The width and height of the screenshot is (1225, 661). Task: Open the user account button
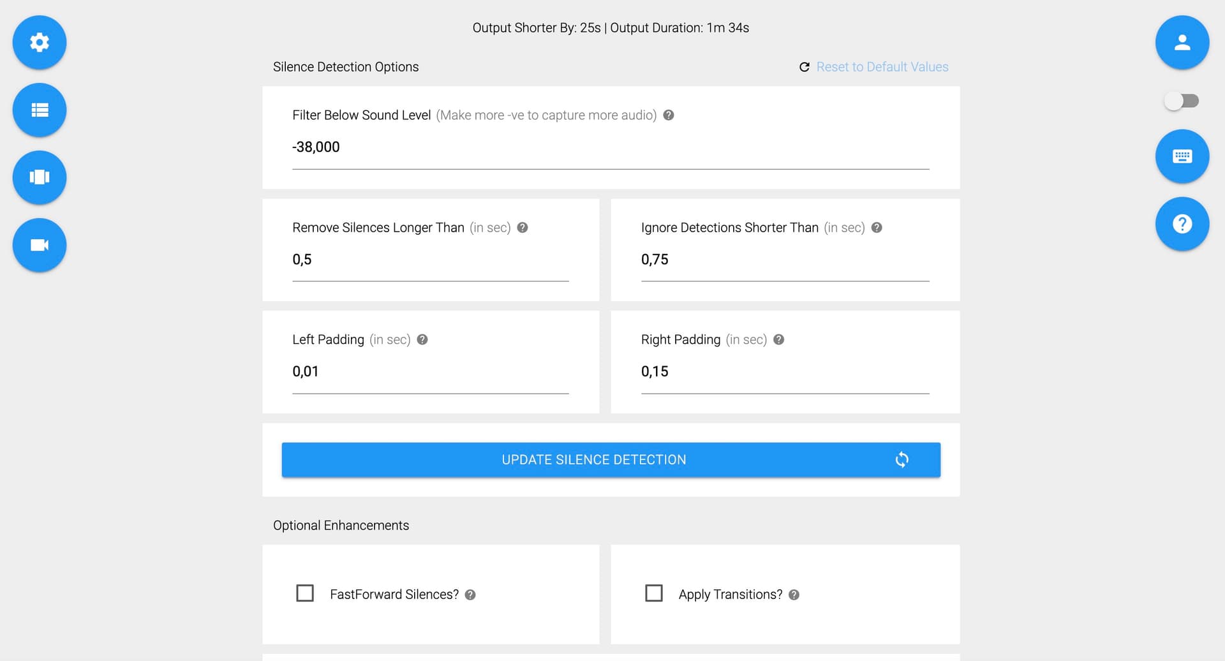[1182, 43]
